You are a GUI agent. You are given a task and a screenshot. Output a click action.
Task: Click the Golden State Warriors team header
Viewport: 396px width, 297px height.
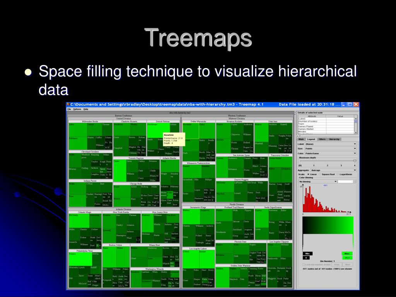tap(241, 266)
